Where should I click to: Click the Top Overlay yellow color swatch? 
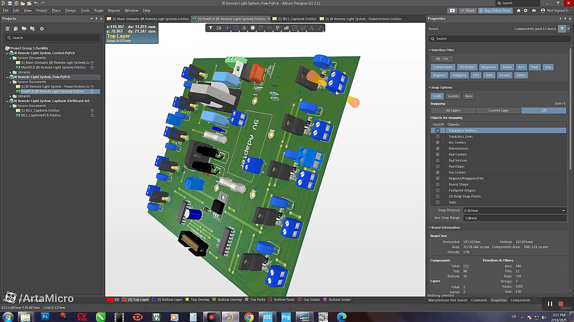point(187,300)
